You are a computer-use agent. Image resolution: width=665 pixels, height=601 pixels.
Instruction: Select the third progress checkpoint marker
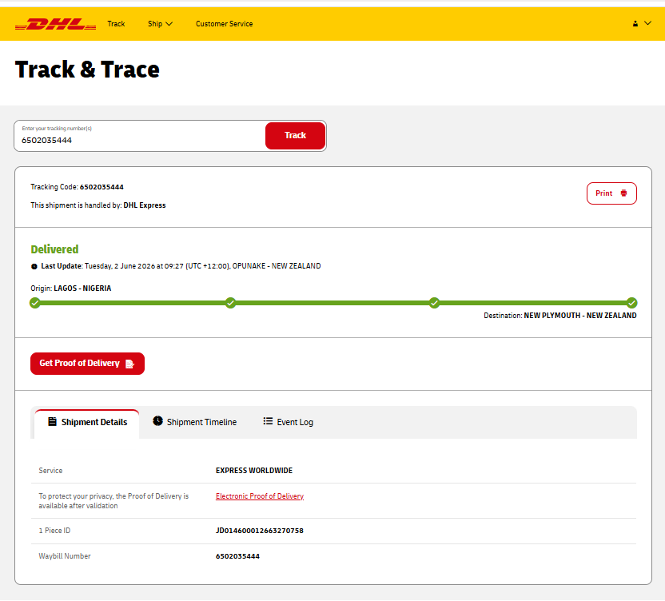click(434, 303)
